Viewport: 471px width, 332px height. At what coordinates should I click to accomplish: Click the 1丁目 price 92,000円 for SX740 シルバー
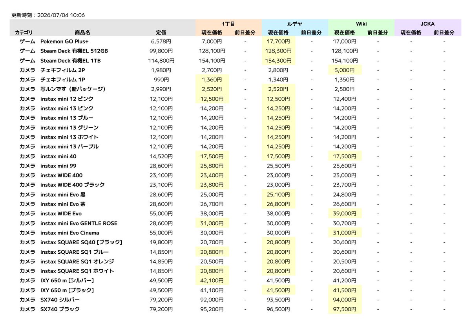[212, 300]
